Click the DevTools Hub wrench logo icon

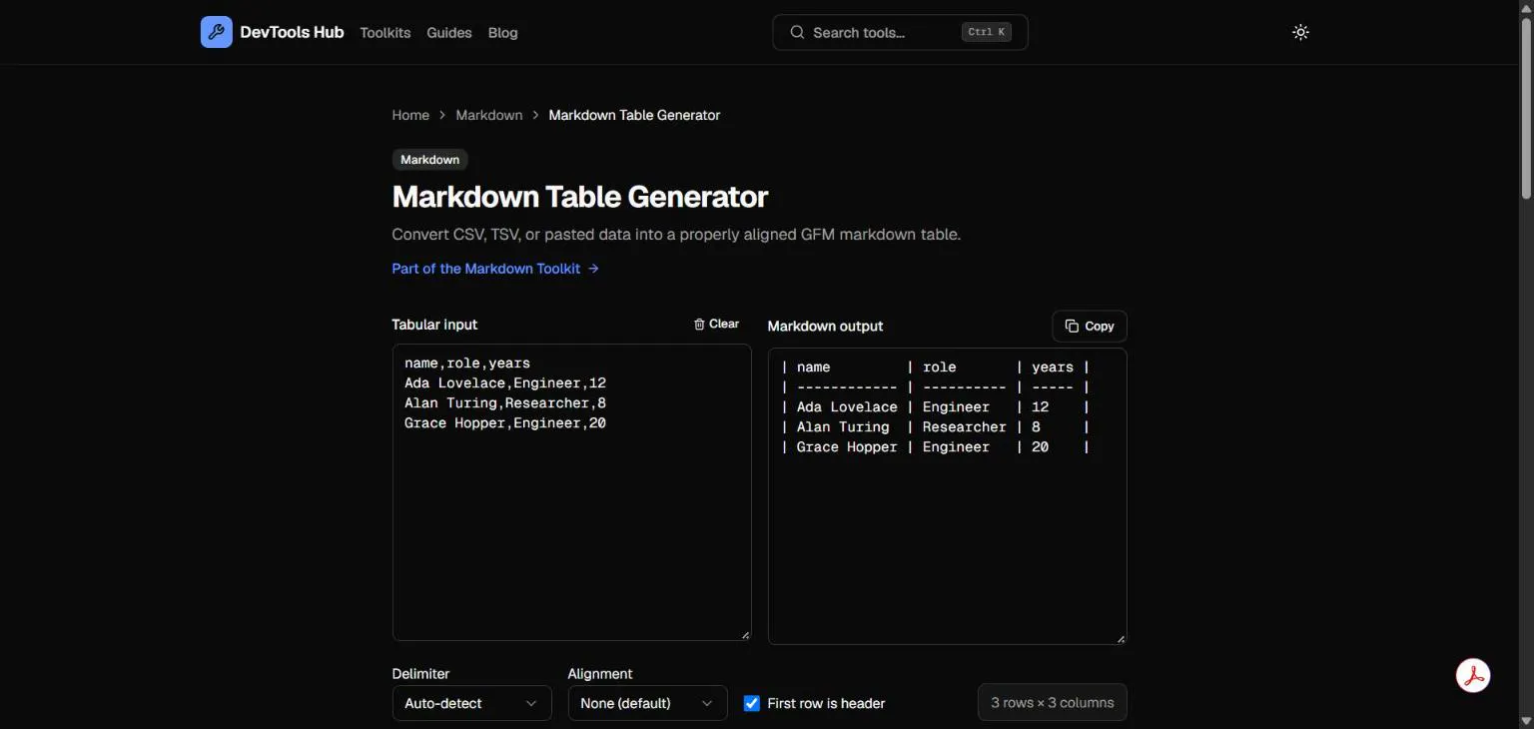pos(217,32)
